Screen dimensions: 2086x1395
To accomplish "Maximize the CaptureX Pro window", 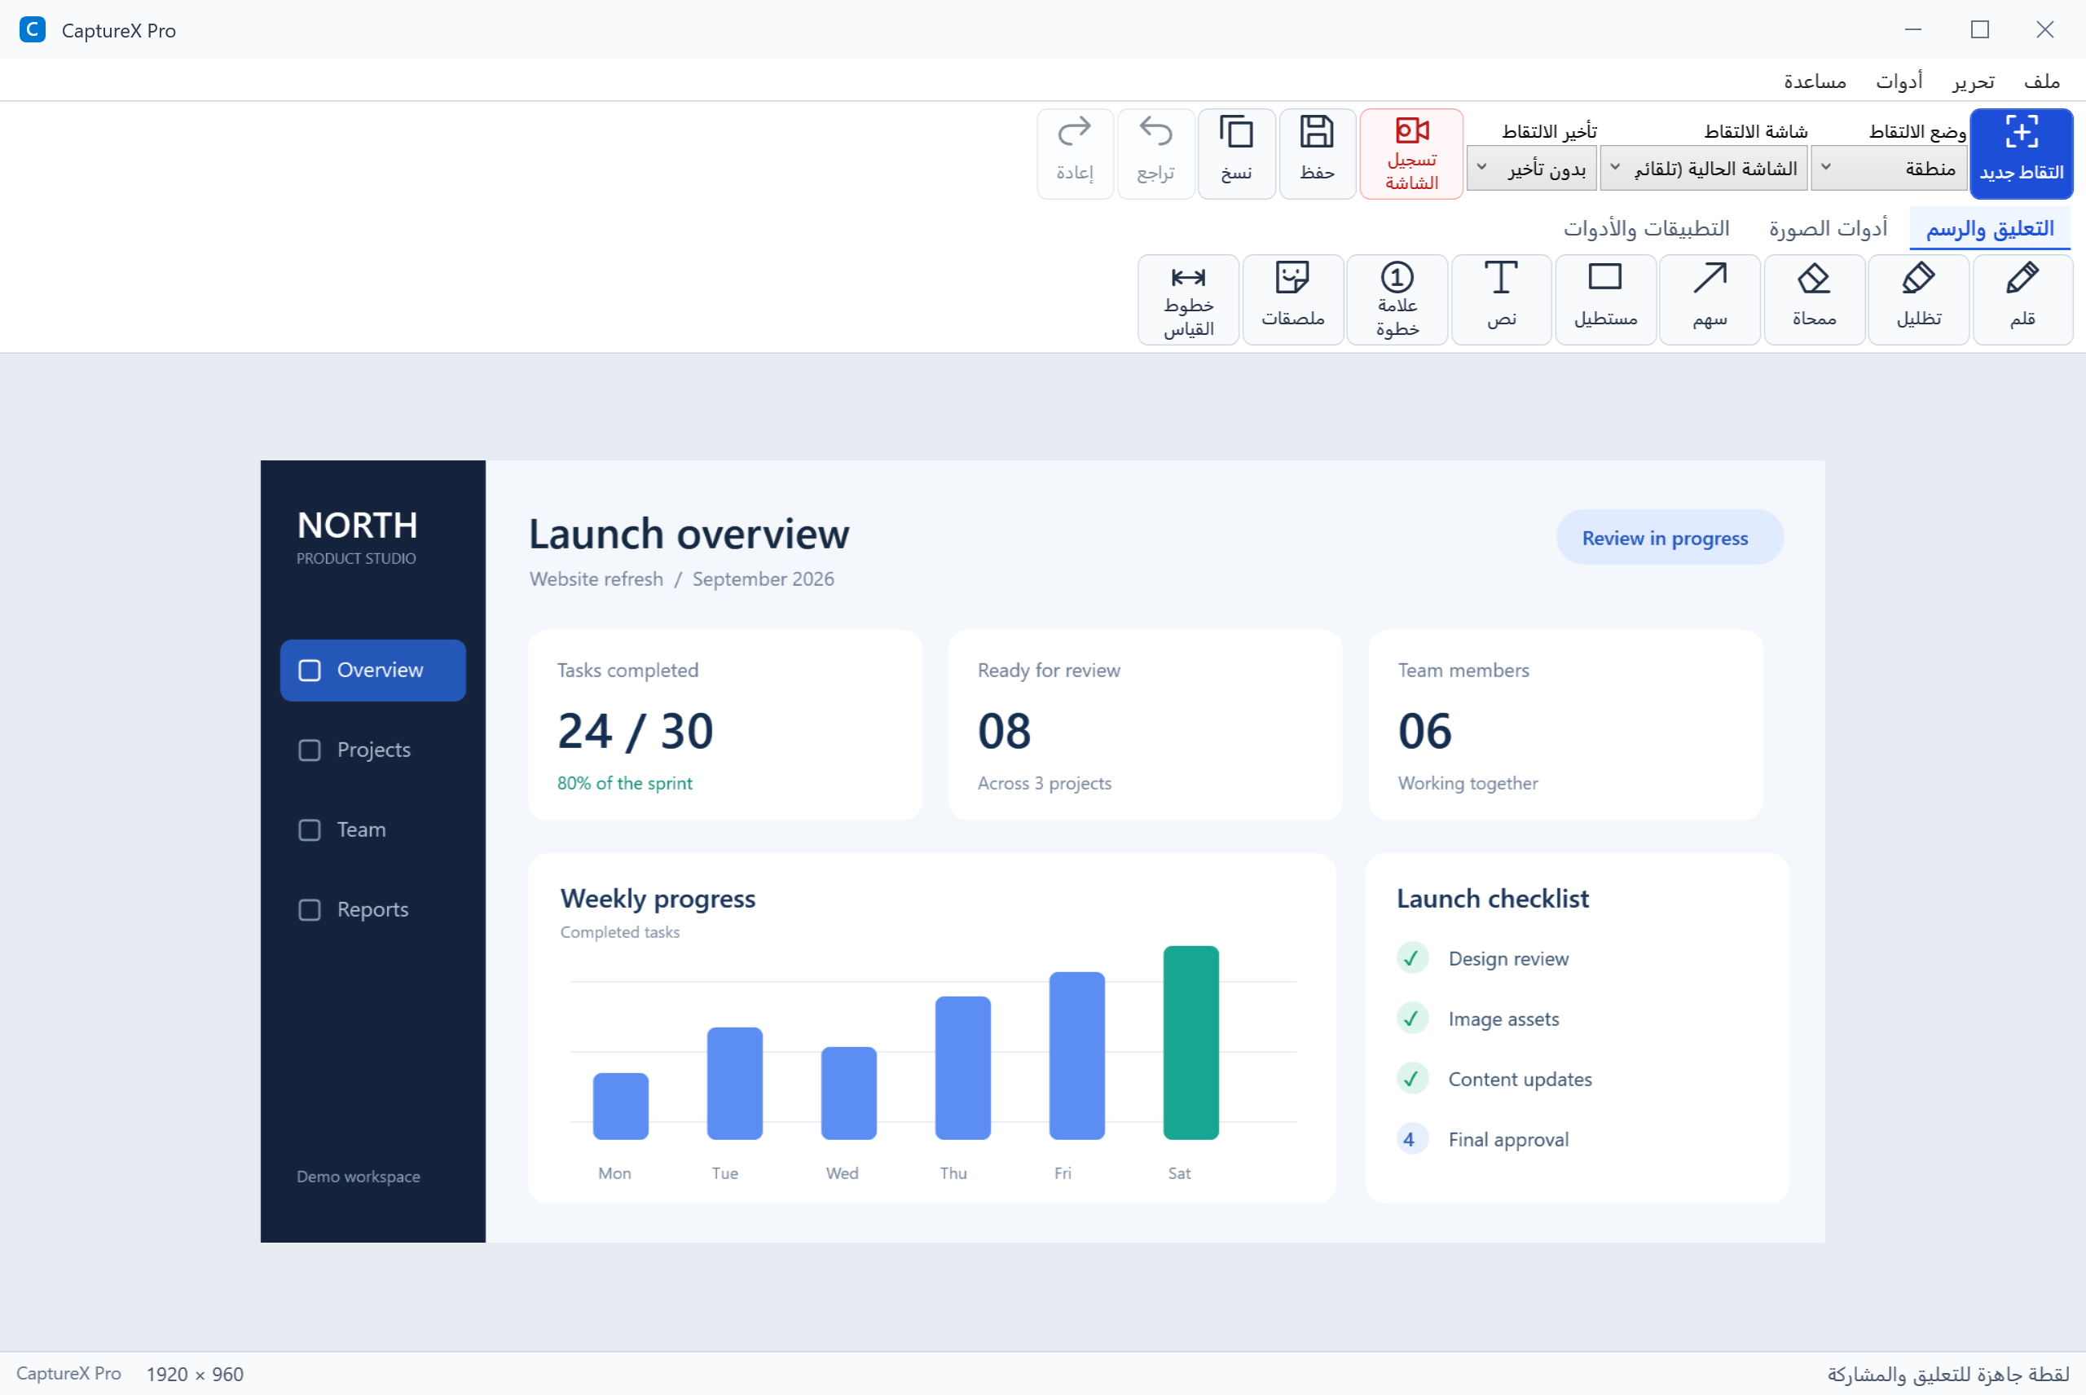I will (x=1980, y=29).
